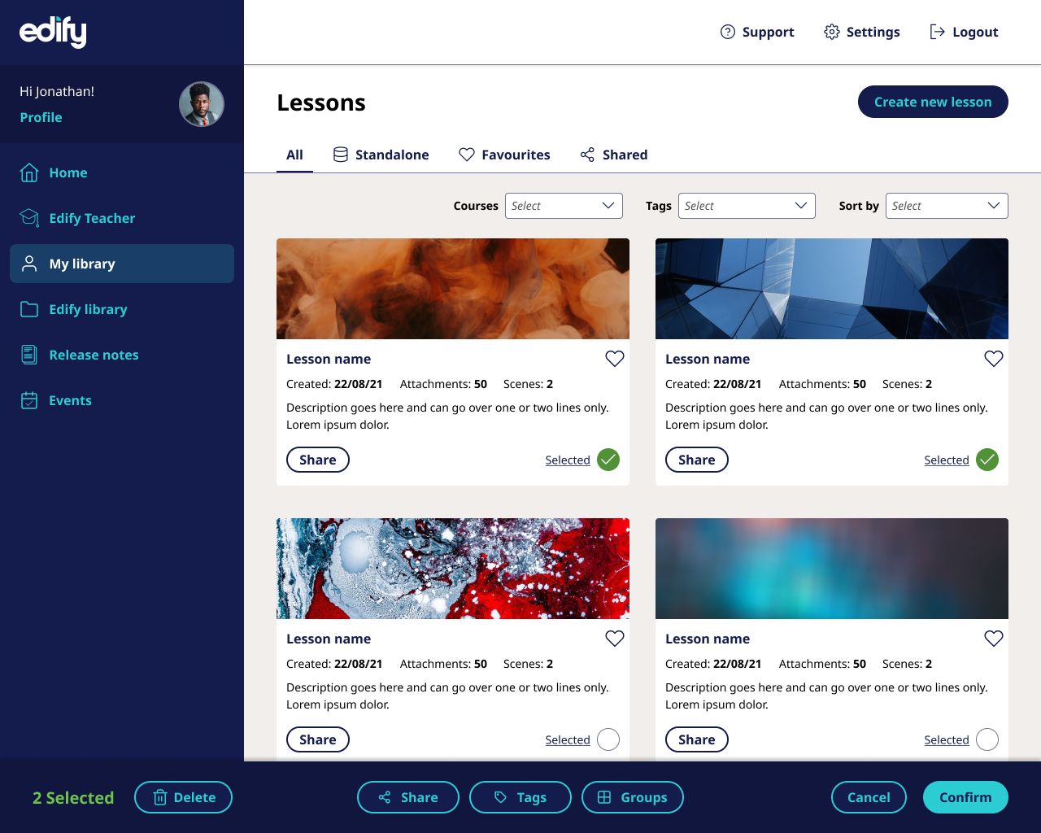This screenshot has width=1041, height=833.
Task: Click Selected link on orange smoke lesson
Action: point(568,460)
